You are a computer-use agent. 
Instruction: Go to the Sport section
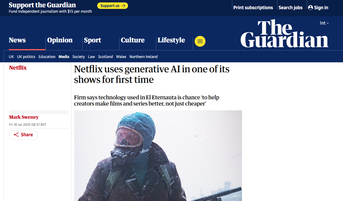tap(92, 40)
